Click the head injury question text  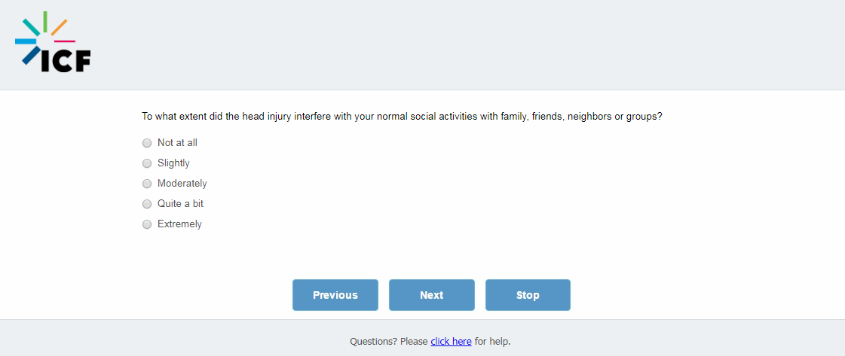pyautogui.click(x=402, y=117)
